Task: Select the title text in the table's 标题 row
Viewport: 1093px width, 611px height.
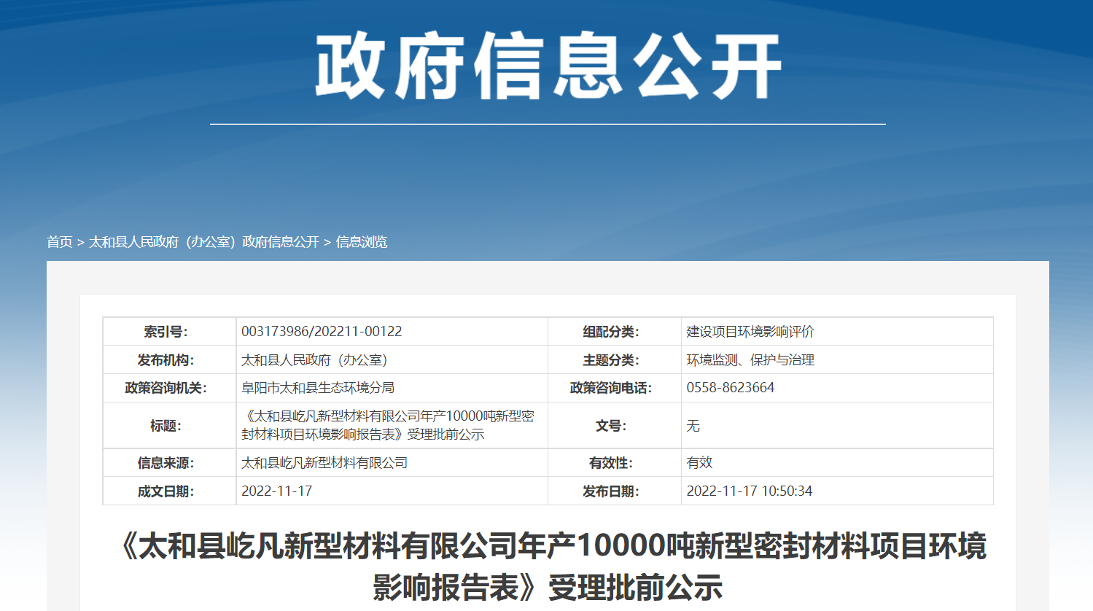Action: pyautogui.click(x=388, y=425)
